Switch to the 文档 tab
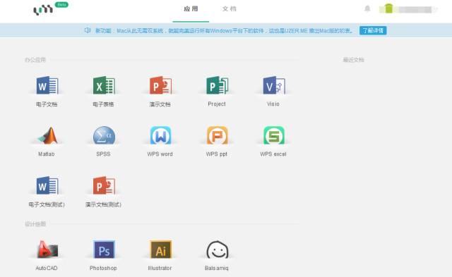 pos(230,9)
